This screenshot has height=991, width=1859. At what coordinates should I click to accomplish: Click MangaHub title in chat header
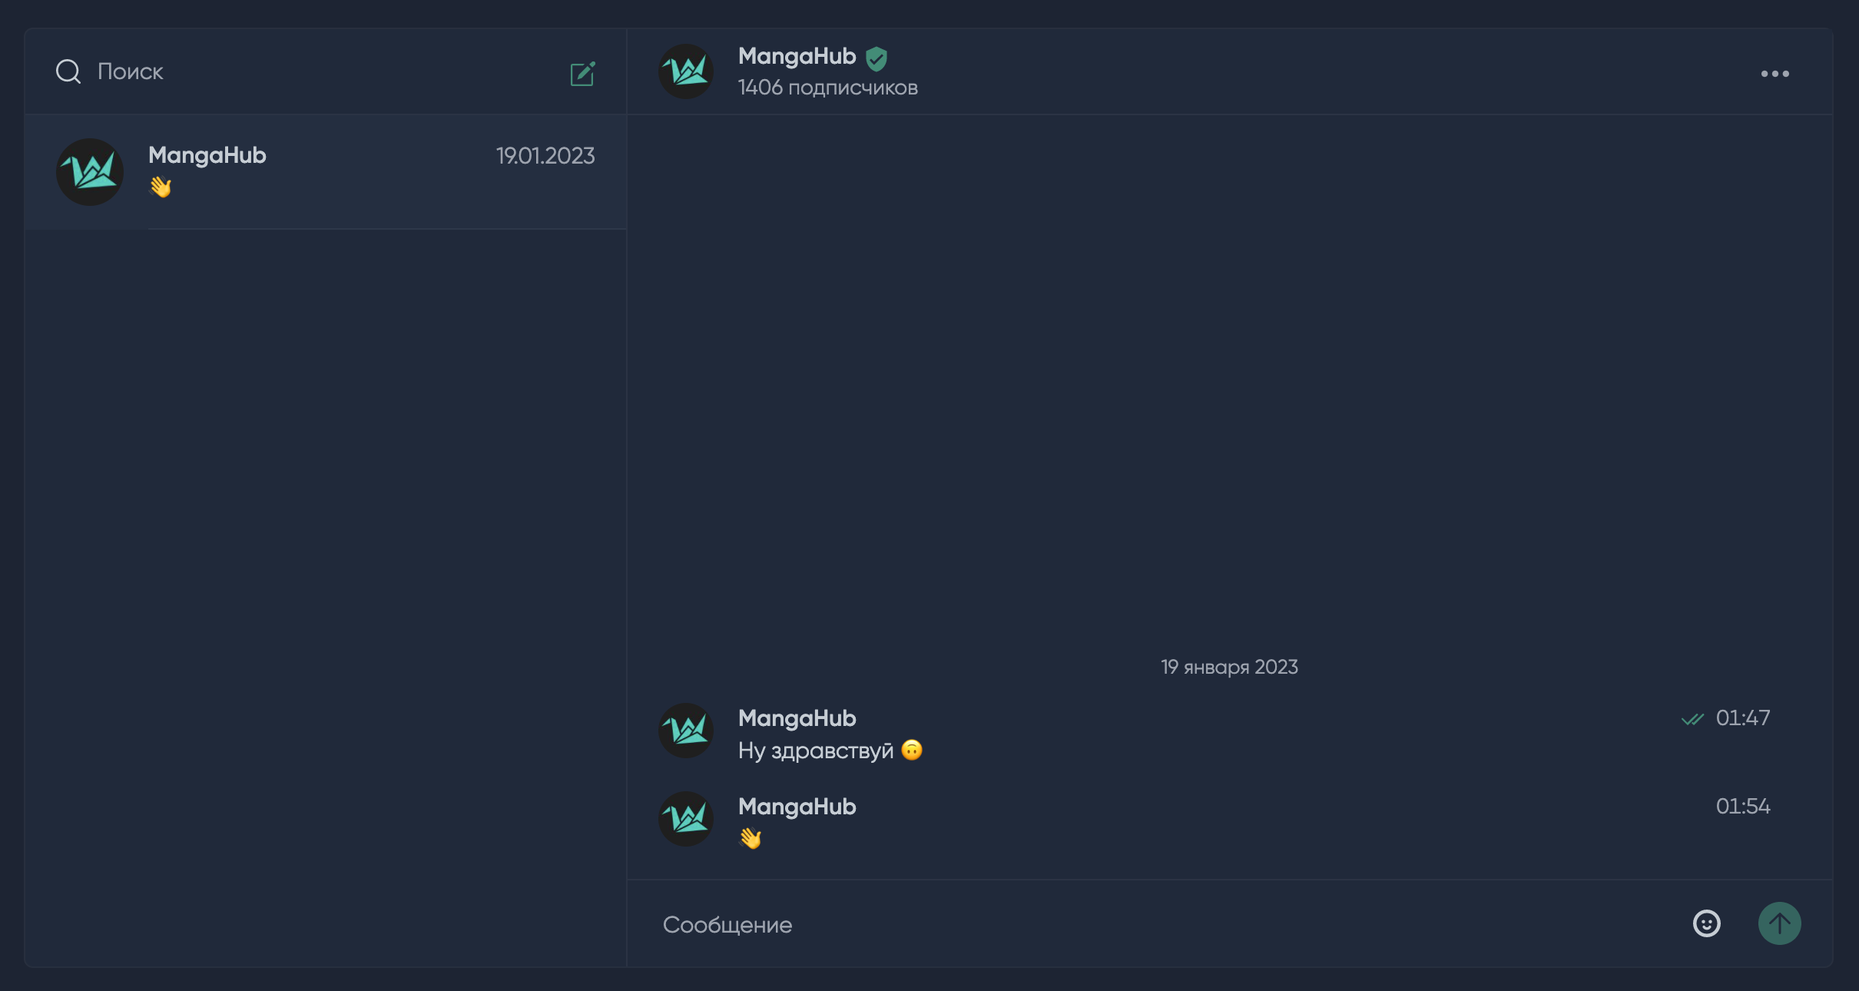(797, 56)
